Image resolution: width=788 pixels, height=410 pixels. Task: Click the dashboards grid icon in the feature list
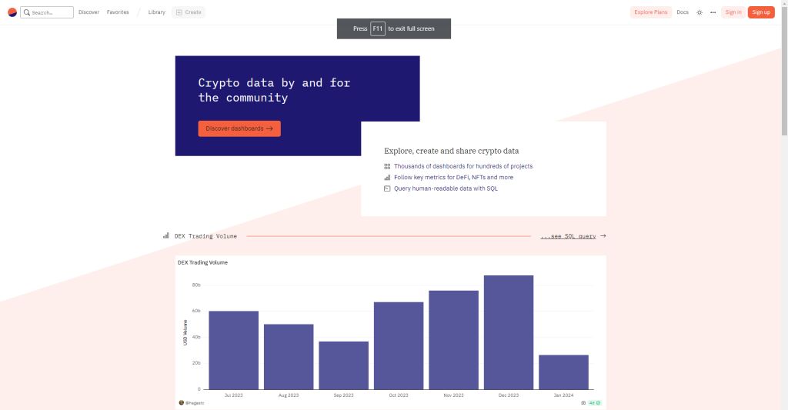coord(387,166)
